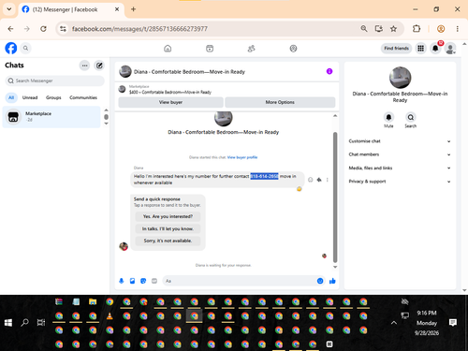Viewport: 468px width, 351px height.
Task: Send quick response Sorry, it's not available.
Action: (168, 241)
